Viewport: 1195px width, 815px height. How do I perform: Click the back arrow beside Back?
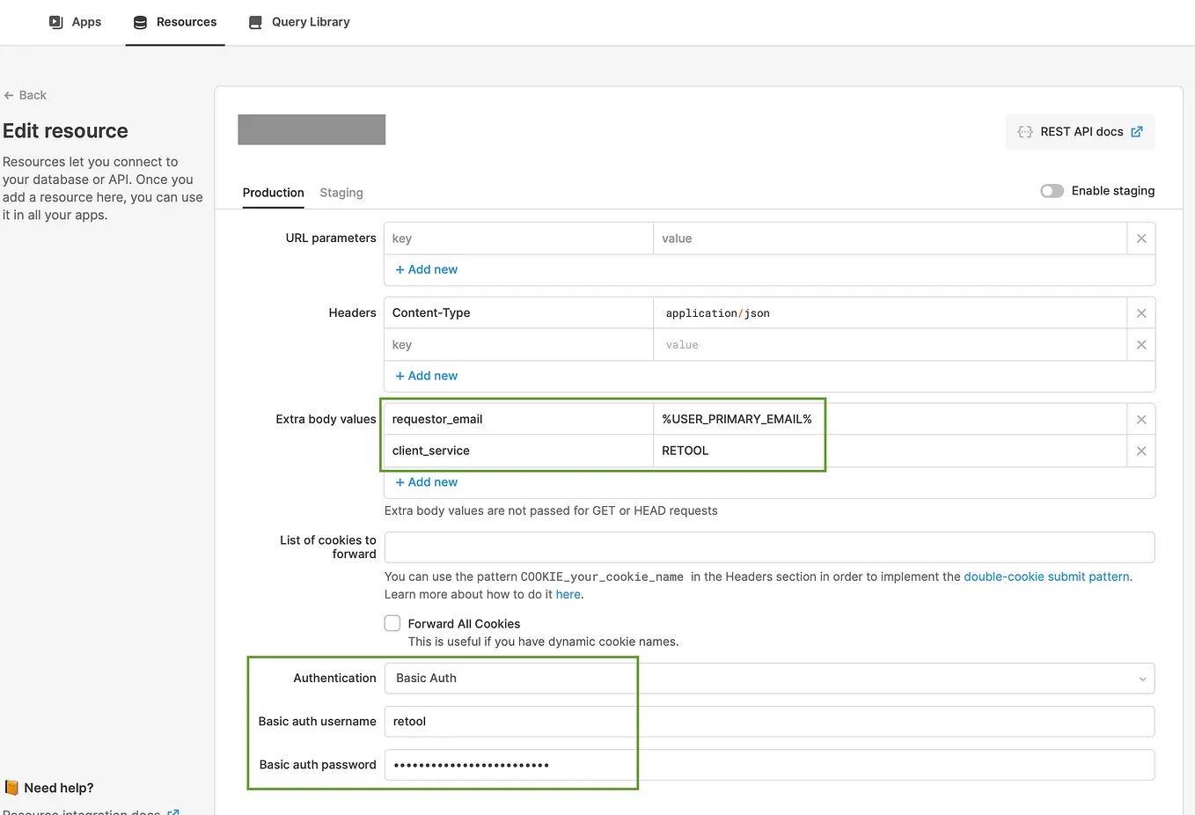click(8, 94)
